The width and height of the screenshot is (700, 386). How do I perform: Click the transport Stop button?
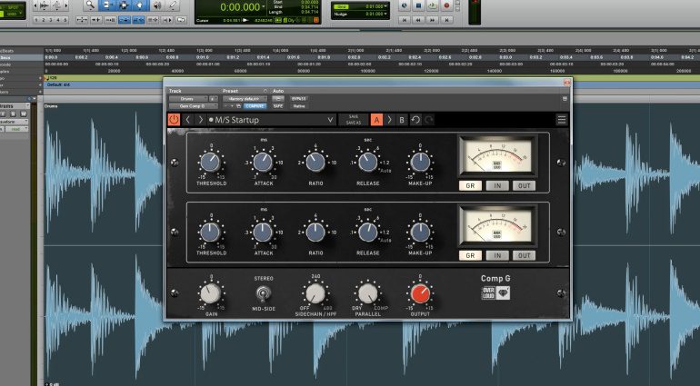click(418, 5)
